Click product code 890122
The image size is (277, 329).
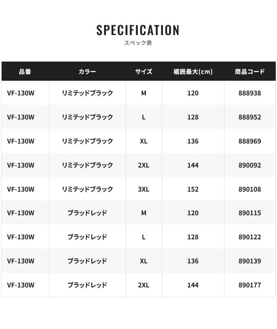(250, 237)
